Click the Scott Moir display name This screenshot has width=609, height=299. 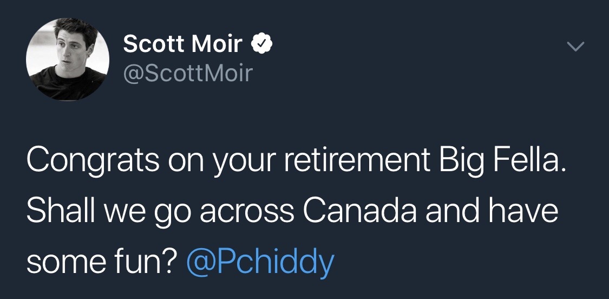click(x=182, y=44)
